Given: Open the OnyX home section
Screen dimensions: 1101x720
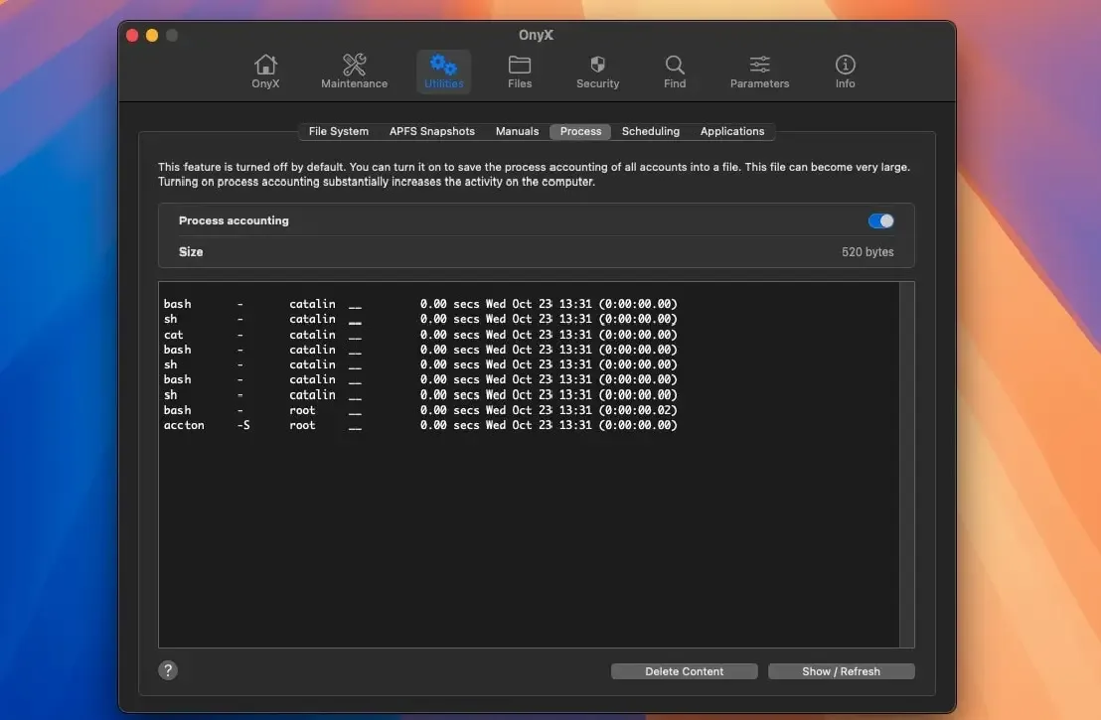Looking at the screenshot, I should (265, 72).
